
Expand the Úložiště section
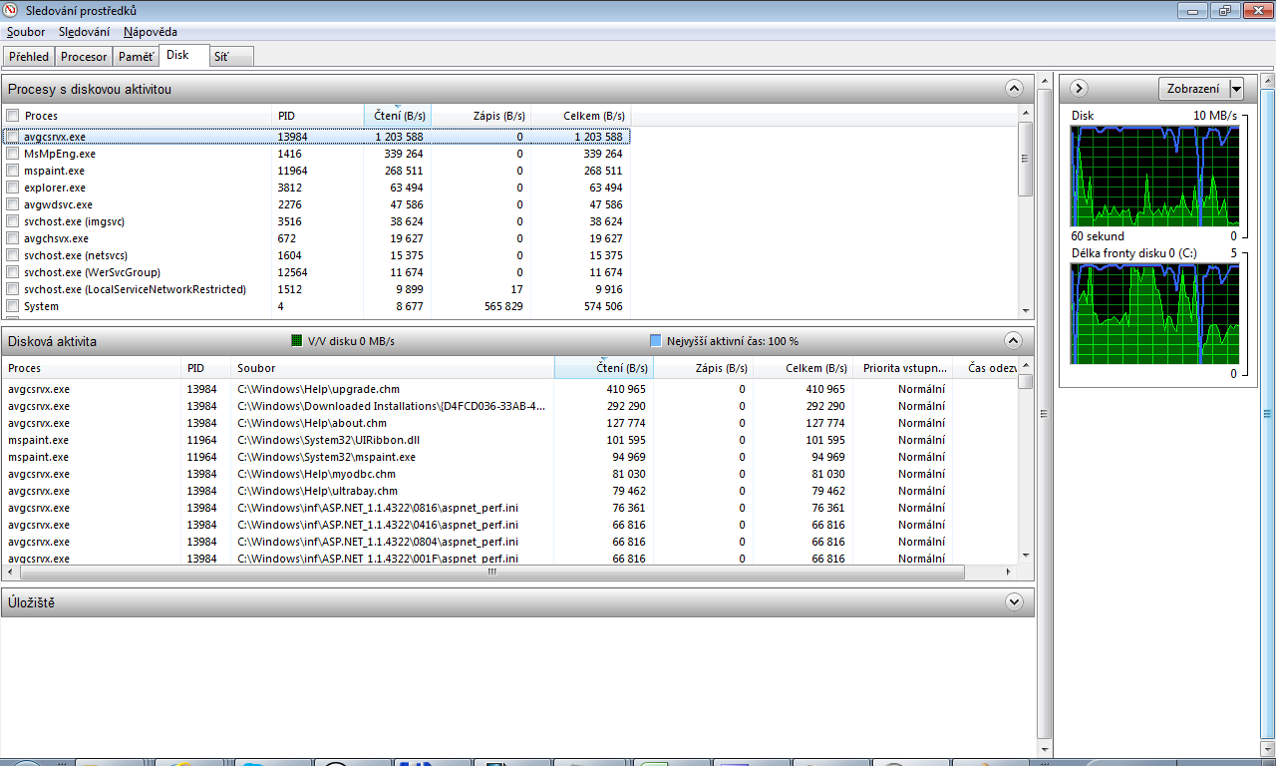click(x=1014, y=601)
